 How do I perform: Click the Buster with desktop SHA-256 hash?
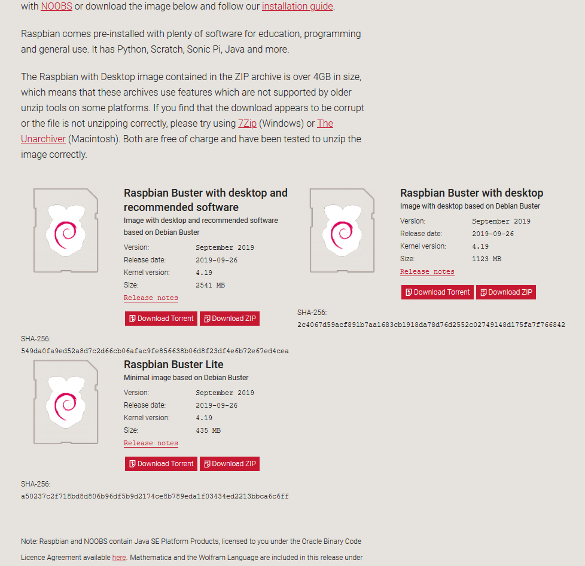(431, 325)
